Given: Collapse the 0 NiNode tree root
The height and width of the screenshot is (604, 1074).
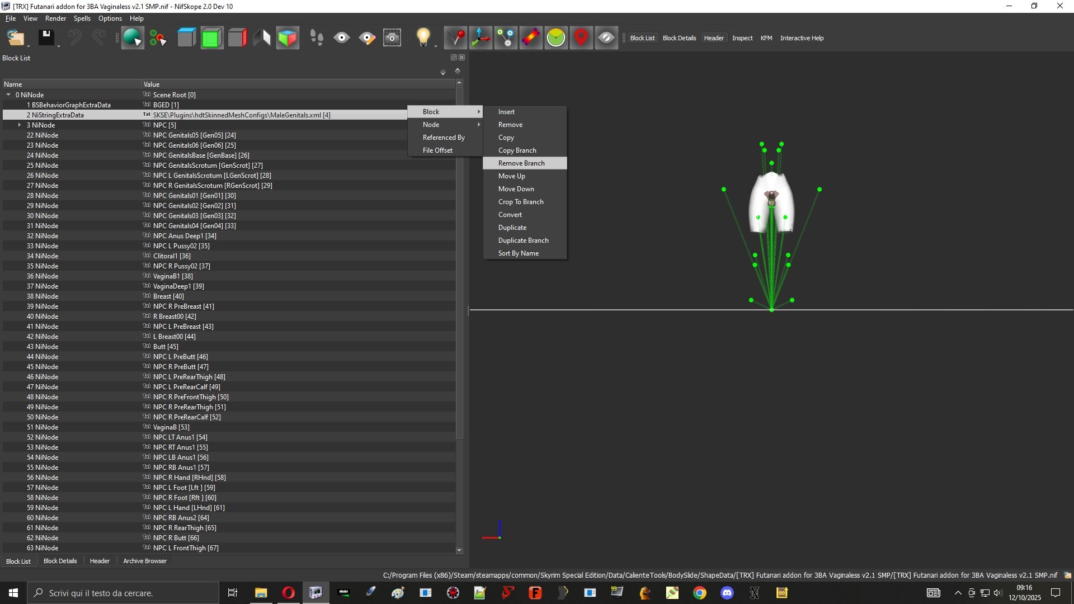Looking at the screenshot, I should (x=8, y=95).
